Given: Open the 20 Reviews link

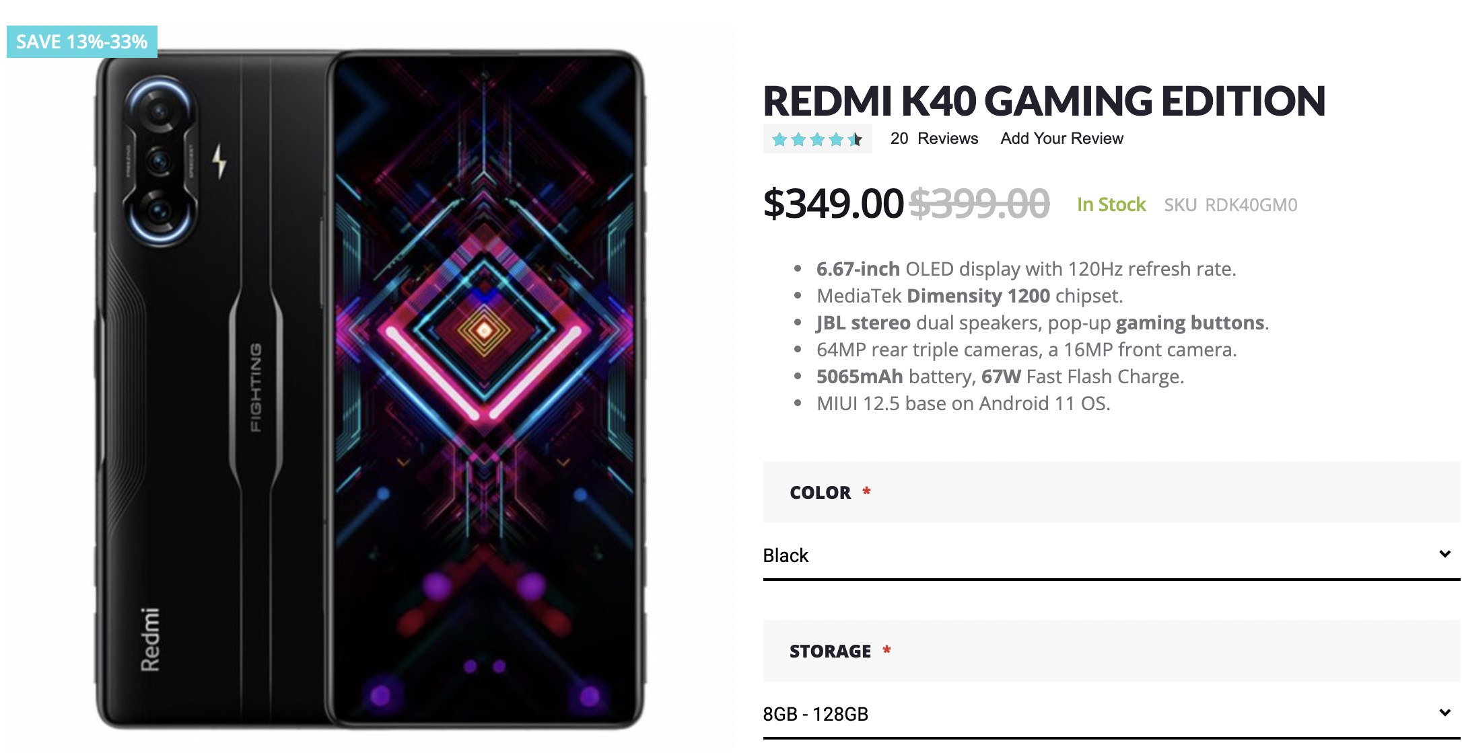Looking at the screenshot, I should [x=934, y=138].
